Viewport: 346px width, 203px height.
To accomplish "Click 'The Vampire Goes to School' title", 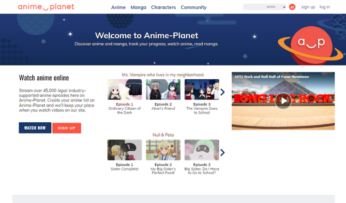I will [x=202, y=110].
